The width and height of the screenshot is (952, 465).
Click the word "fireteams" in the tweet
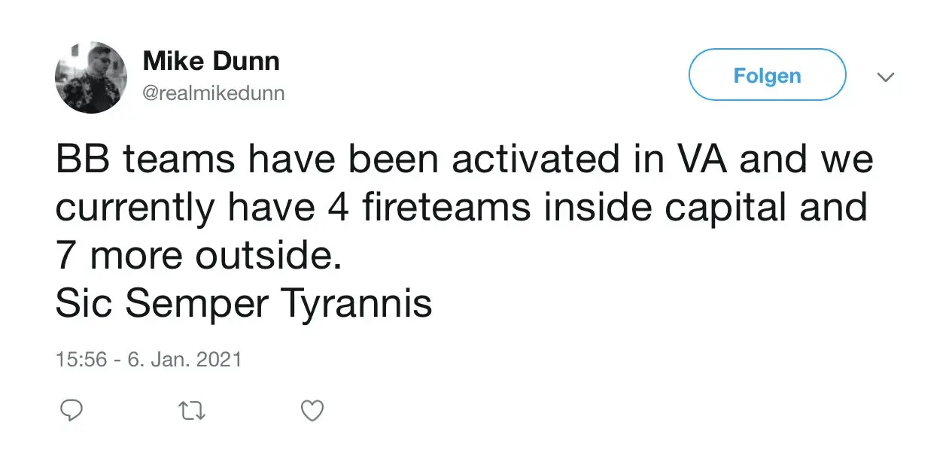point(447,208)
